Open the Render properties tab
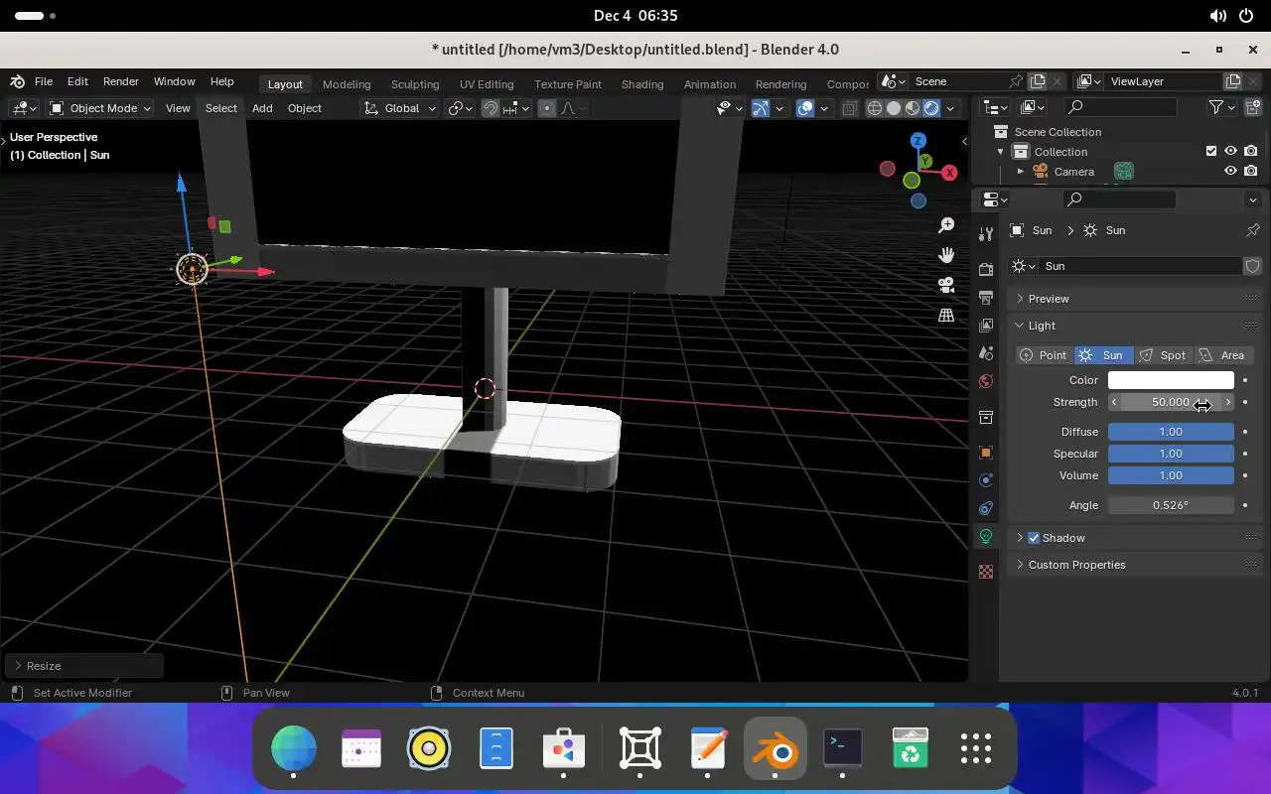The height and width of the screenshot is (794, 1271). pos(985,269)
